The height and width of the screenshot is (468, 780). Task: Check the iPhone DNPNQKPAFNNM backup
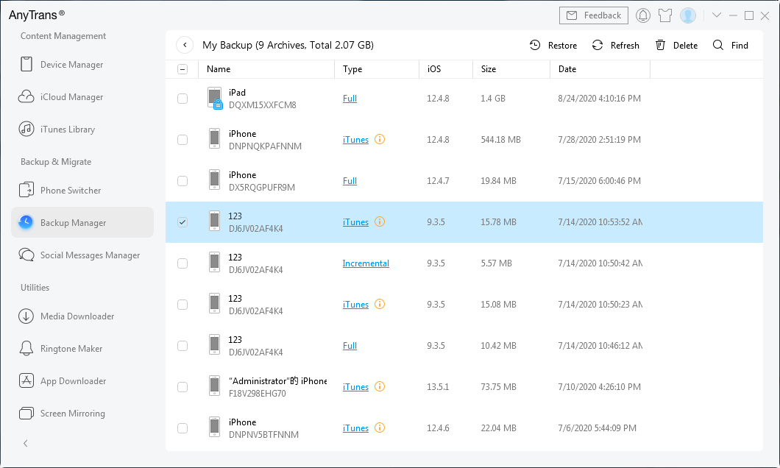tap(182, 140)
